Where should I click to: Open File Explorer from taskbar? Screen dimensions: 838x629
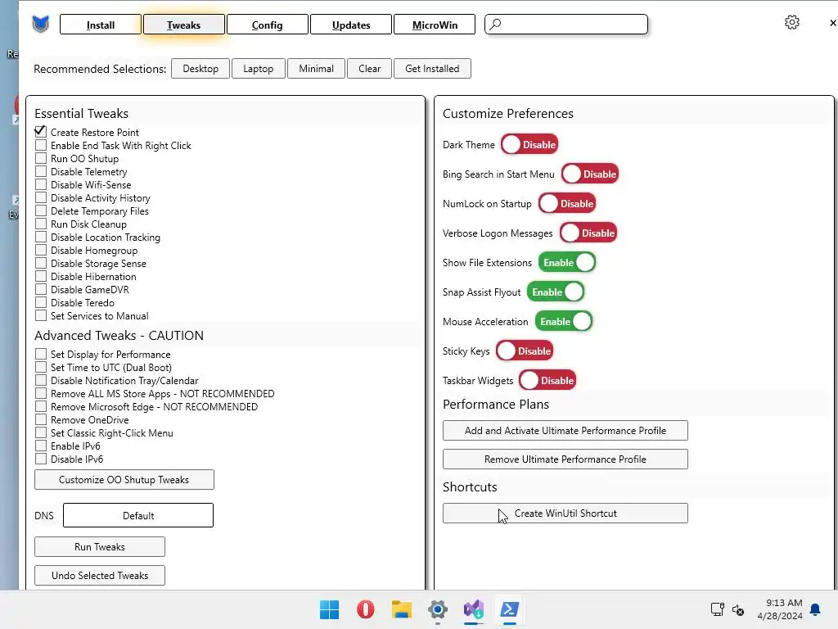401,609
